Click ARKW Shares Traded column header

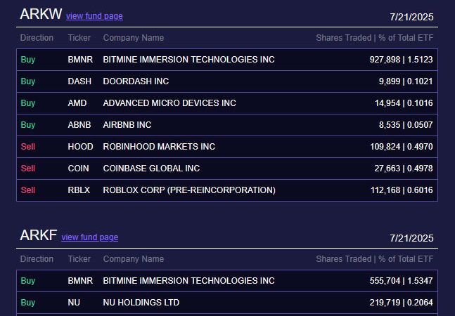pos(375,38)
